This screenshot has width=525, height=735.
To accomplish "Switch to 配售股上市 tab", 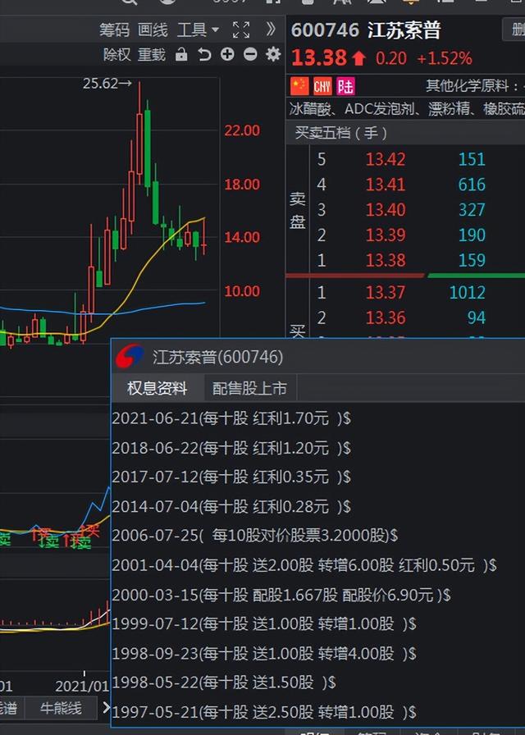I will point(250,388).
